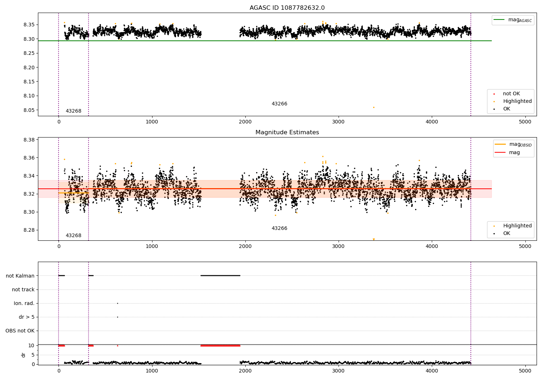Click the 'not OK' legend entry in top plot
Screen dimensions: 542x379
click(x=507, y=94)
